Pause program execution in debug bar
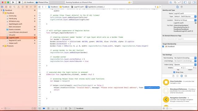This screenshot has width=198, height=111. pyautogui.click(x=48, y=108)
